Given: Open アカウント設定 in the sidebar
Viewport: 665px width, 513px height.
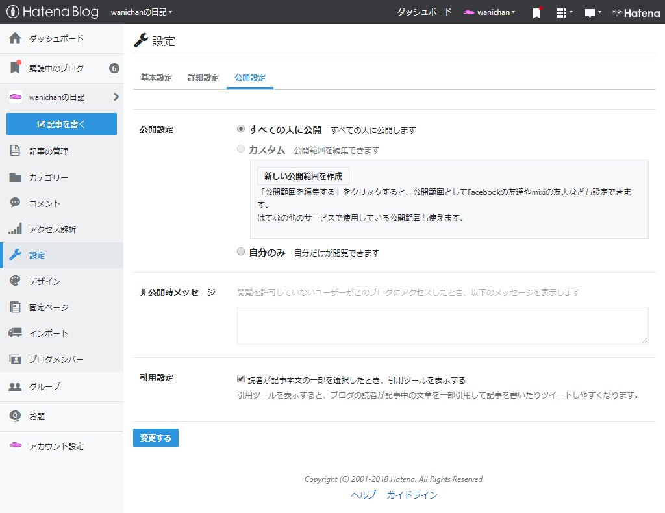Looking at the screenshot, I should [x=62, y=446].
